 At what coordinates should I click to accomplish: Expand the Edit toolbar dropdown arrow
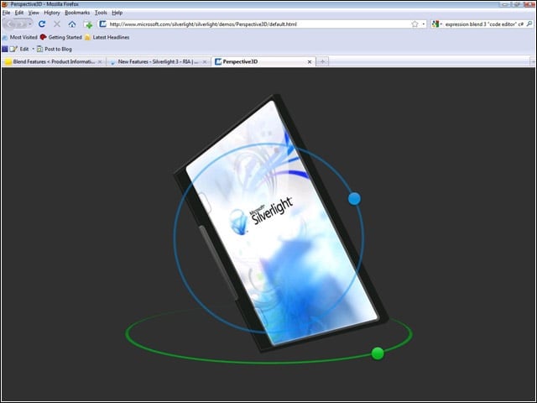tap(34, 49)
